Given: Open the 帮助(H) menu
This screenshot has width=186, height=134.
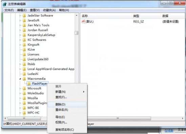Looking at the screenshot, I should click(x=64, y=10).
